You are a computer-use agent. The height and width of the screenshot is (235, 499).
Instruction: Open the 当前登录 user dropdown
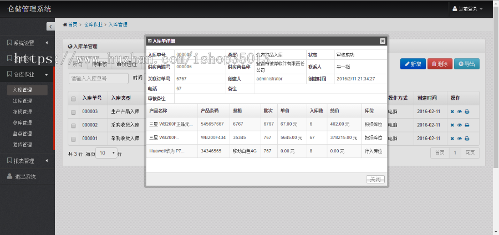point(467,9)
